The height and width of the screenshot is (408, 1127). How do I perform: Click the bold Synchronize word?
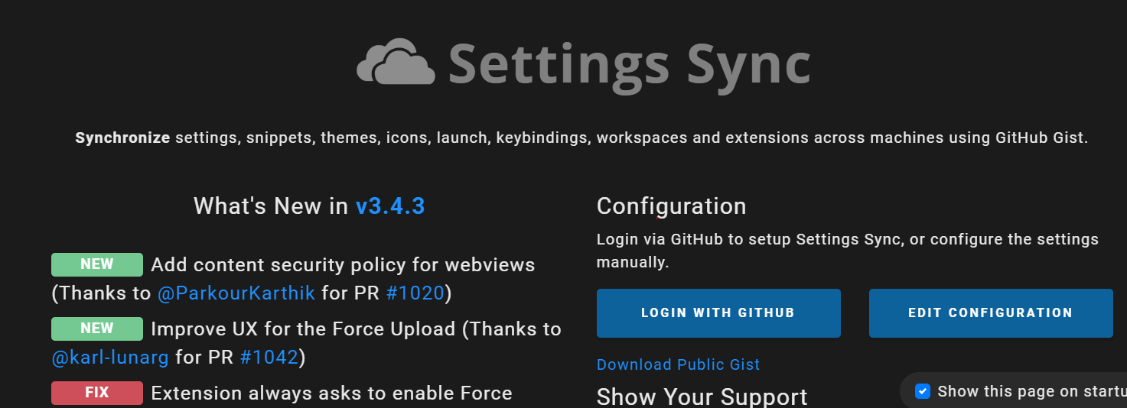[x=122, y=138]
